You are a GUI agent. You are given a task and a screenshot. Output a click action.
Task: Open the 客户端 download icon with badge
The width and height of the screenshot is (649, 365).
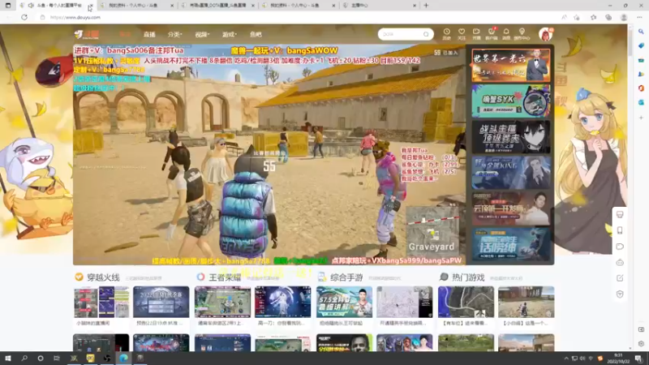click(x=492, y=34)
